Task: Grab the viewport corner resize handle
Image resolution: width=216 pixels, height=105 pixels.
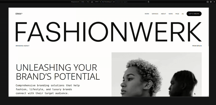Action: point(208,96)
